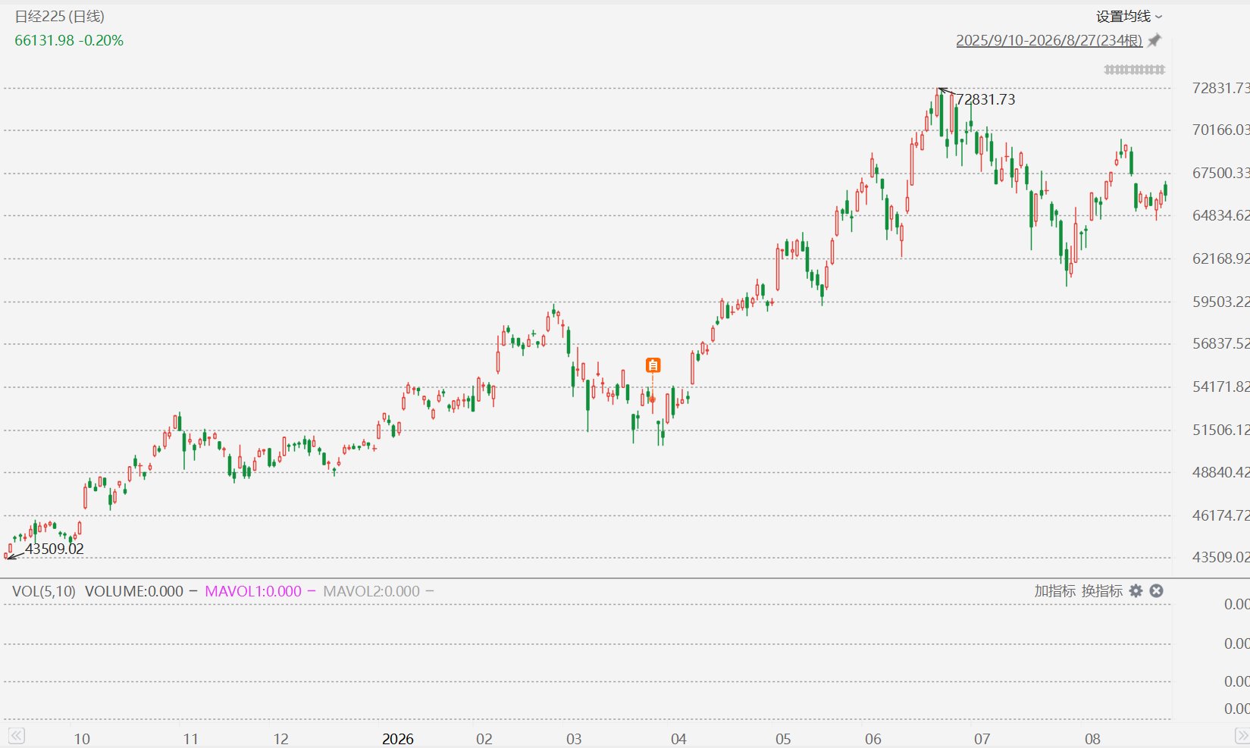Pin the displayed date range

[x=1154, y=40]
